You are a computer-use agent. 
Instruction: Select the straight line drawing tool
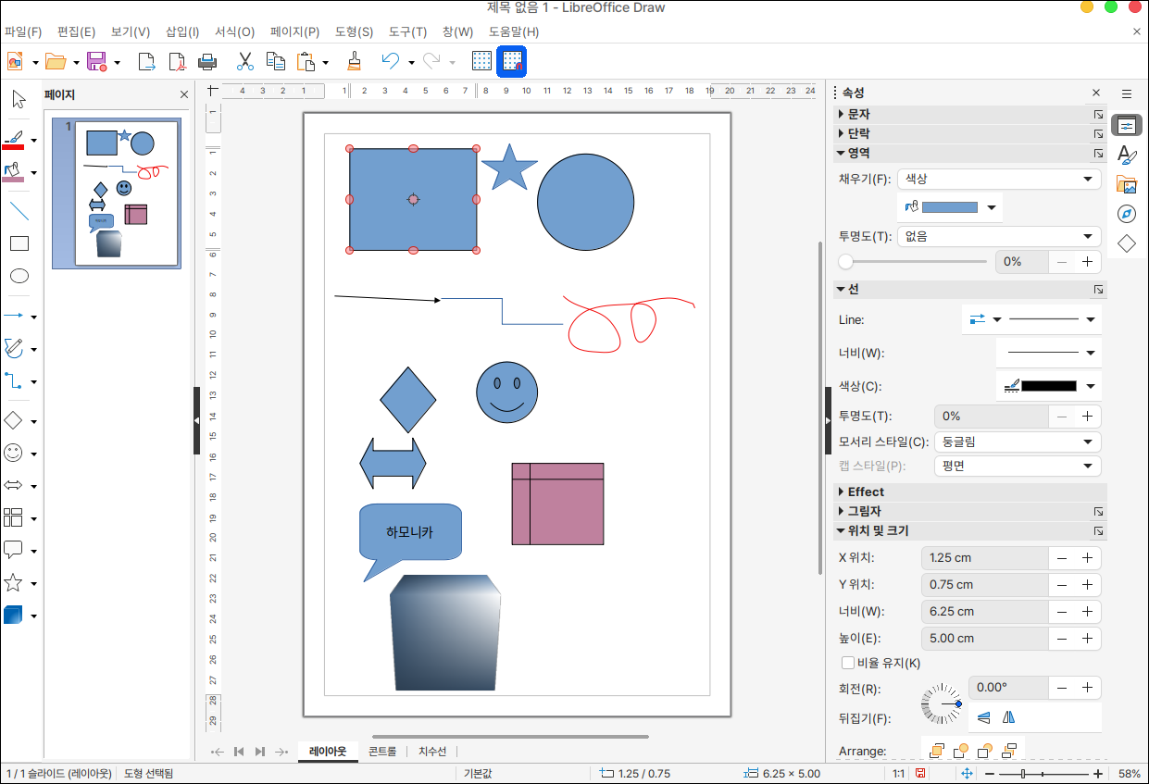[x=19, y=211]
